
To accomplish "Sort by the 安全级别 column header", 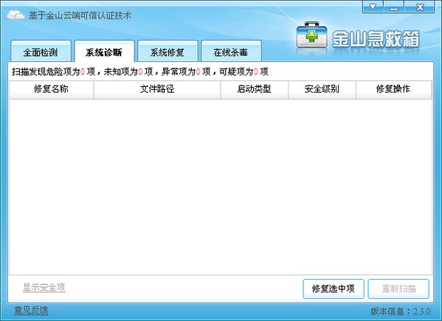I will click(x=322, y=90).
